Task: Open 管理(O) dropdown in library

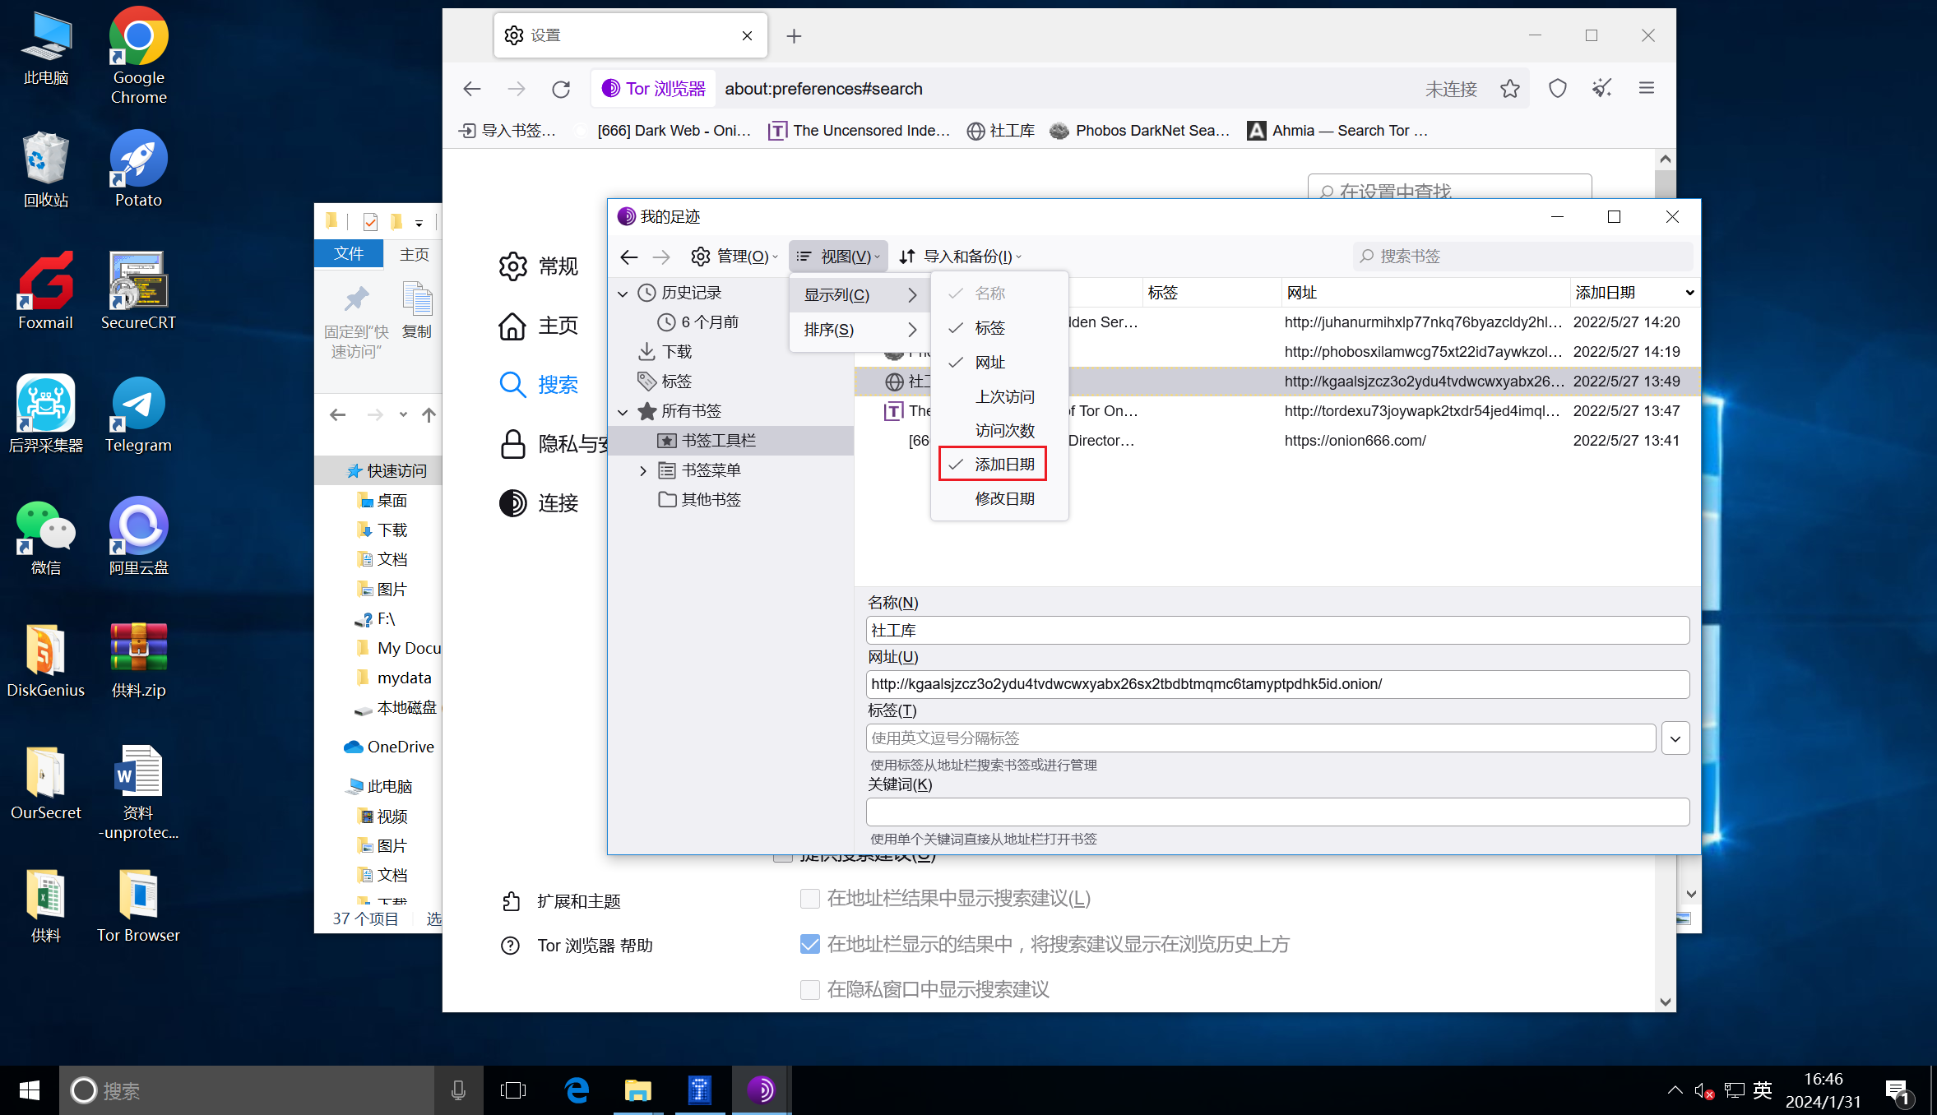Action: [734, 257]
